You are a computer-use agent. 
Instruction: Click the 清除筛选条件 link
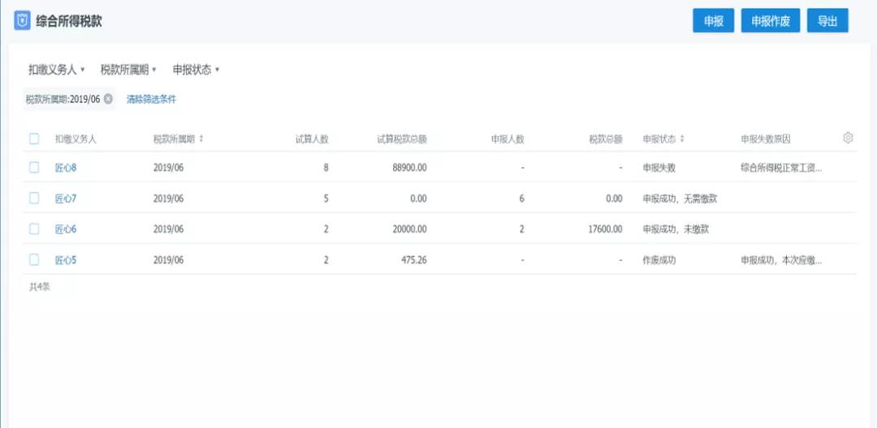pyautogui.click(x=151, y=100)
